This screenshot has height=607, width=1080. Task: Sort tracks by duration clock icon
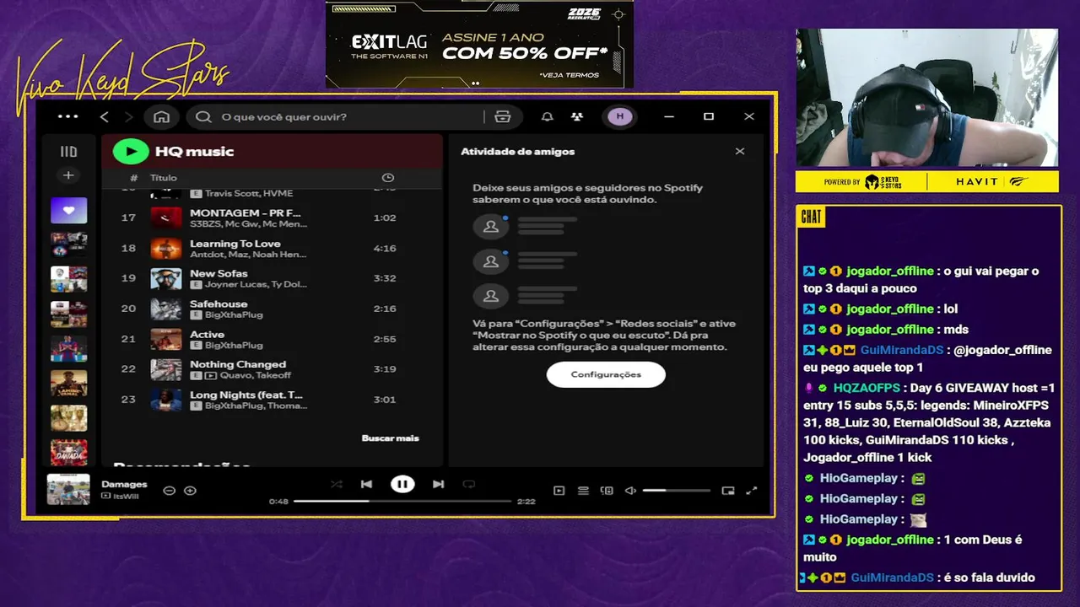click(388, 178)
